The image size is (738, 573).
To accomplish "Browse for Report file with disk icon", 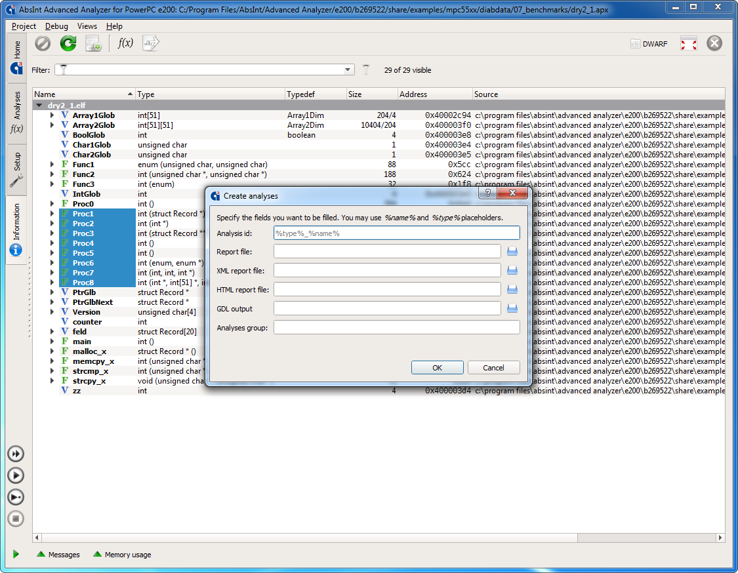I will [x=512, y=252].
